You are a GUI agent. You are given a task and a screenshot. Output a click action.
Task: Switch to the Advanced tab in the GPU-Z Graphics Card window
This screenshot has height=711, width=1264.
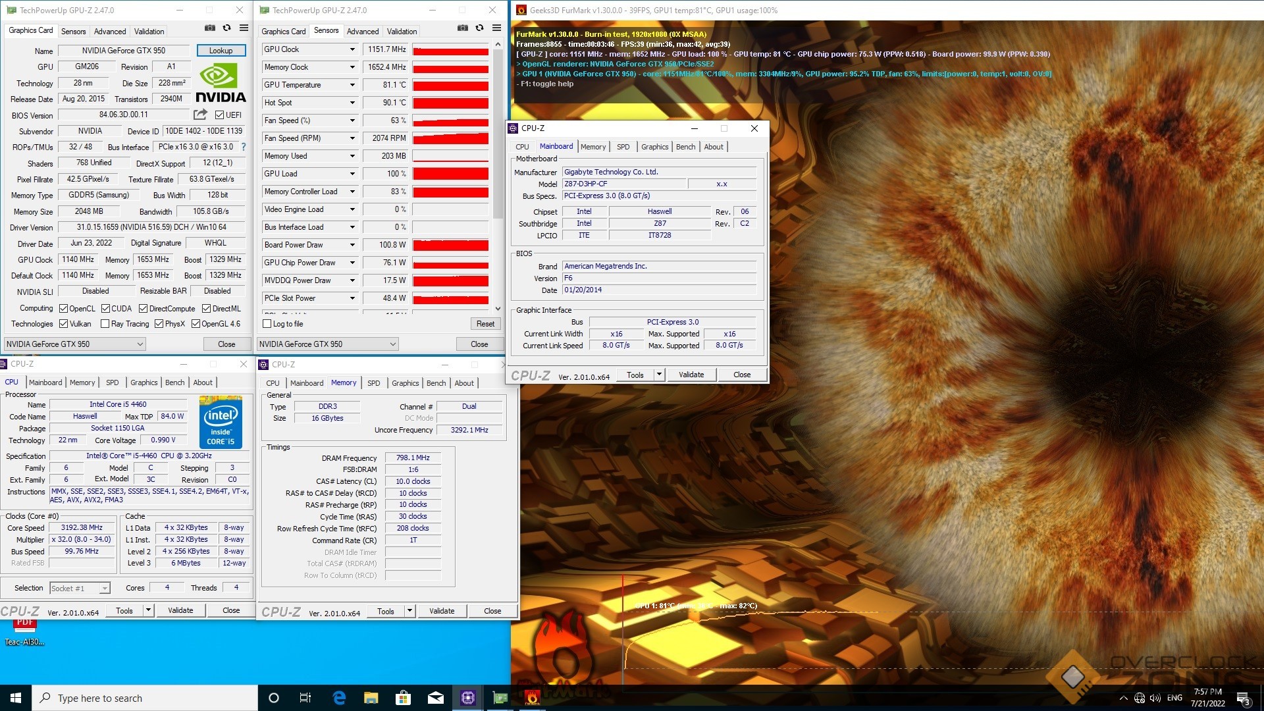pos(110,31)
